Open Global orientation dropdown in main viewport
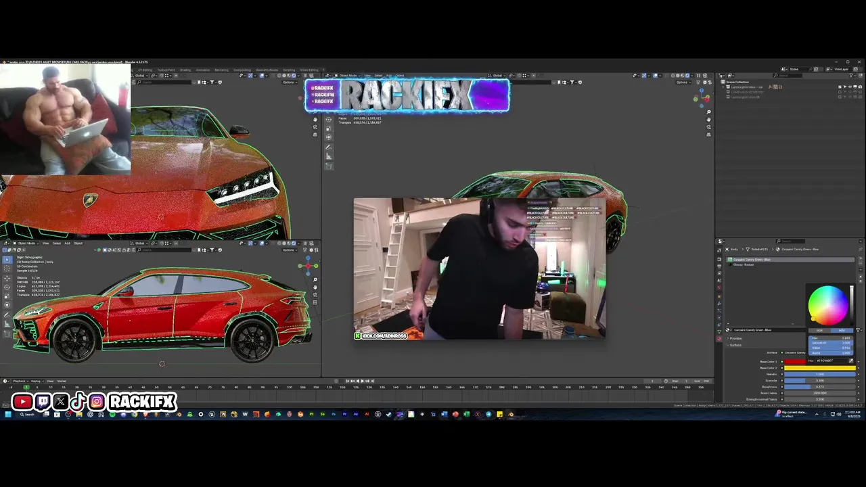 [497, 75]
